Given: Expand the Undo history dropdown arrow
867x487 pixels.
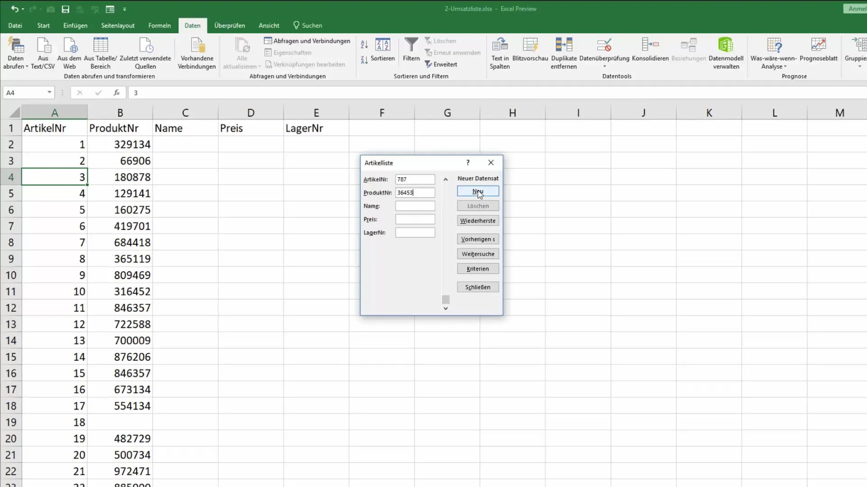Looking at the screenshot, I should click(23, 9).
